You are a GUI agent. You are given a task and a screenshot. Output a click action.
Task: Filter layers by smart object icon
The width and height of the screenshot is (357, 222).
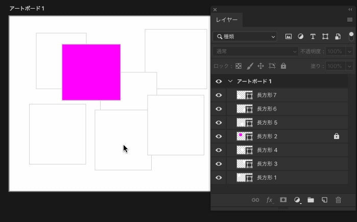338,37
